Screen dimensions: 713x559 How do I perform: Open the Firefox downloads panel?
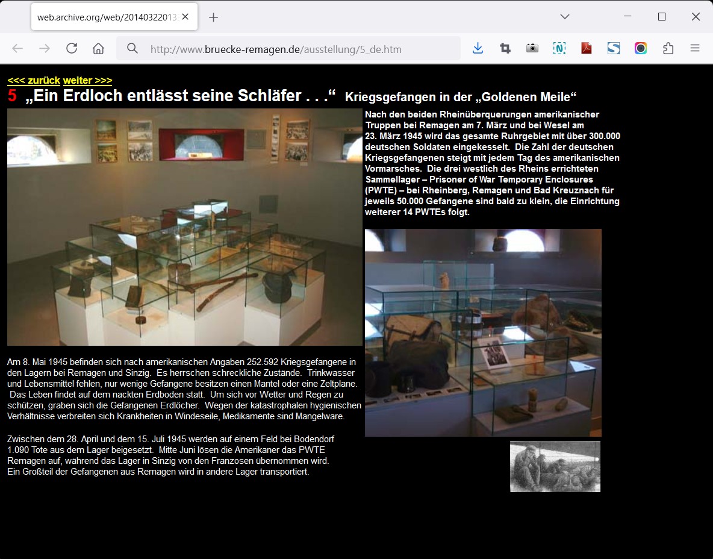(478, 49)
